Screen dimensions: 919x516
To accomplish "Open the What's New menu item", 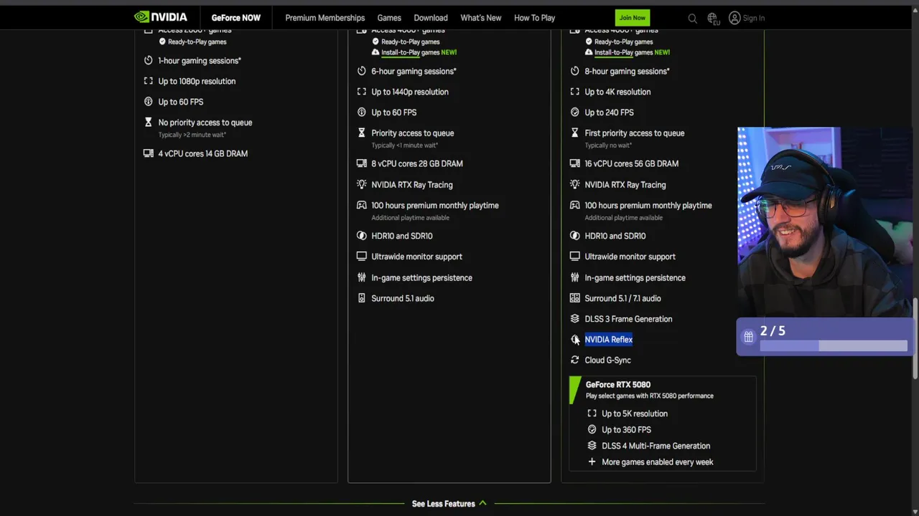I will 481,18.
